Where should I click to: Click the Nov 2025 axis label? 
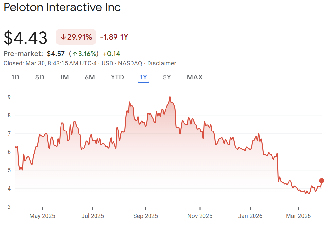pos(200,216)
